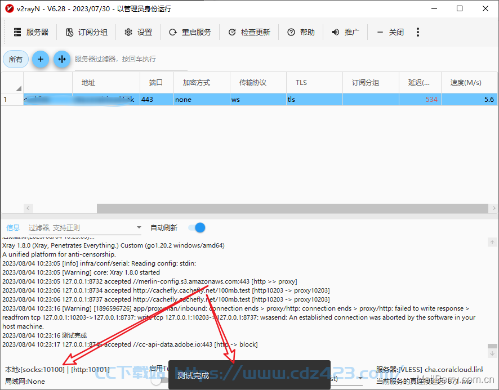Click the 'ws' transport cell
Image resolution: width=499 pixels, height=390 pixels.
258,100
